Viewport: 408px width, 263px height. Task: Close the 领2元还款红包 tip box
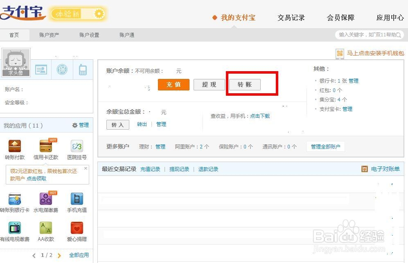click(86, 169)
